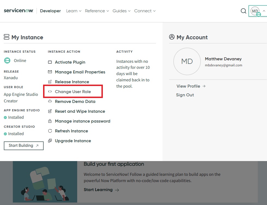The width and height of the screenshot is (267, 205).
Task: Choose Change User Role
Action: [73, 92]
